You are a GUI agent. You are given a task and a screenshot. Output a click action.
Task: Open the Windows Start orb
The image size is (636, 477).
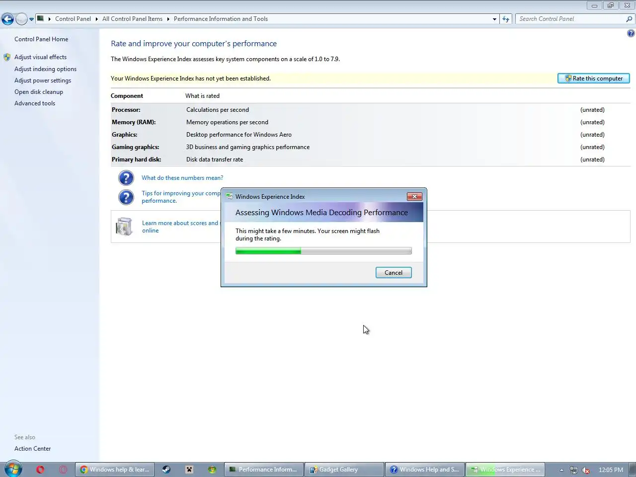pos(13,469)
